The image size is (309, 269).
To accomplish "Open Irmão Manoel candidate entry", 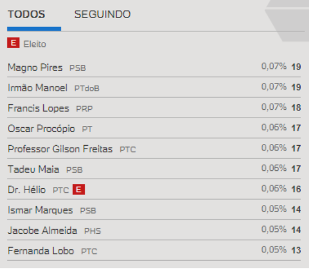I will point(38,87).
